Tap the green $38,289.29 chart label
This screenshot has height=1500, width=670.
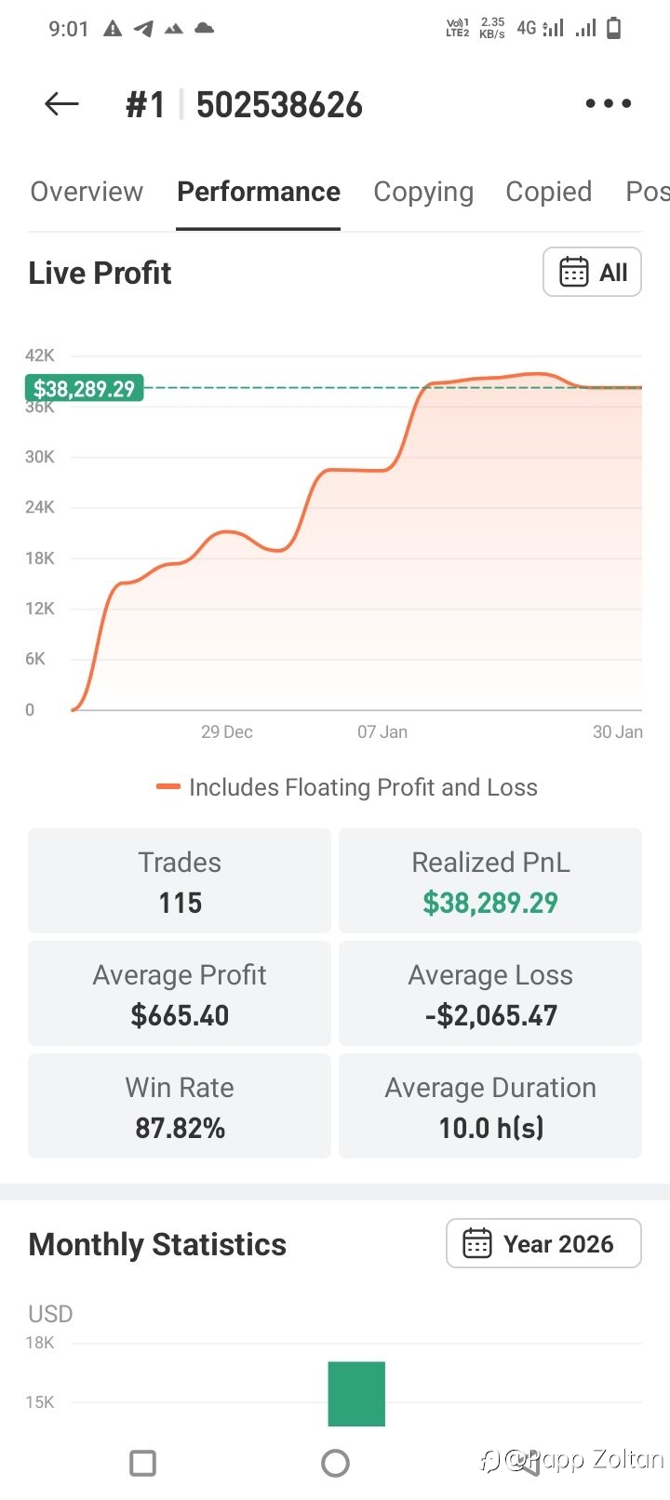(x=84, y=388)
